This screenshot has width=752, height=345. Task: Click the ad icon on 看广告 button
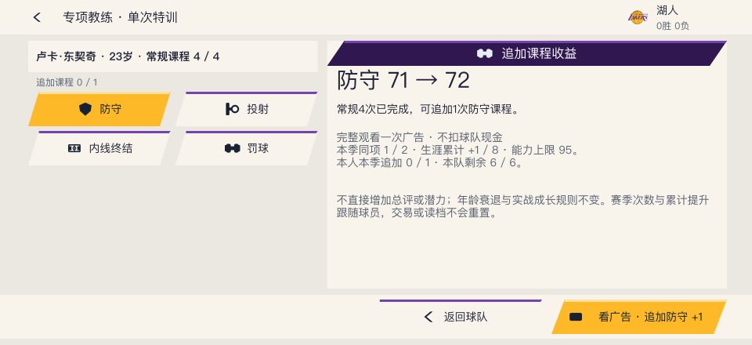576,318
